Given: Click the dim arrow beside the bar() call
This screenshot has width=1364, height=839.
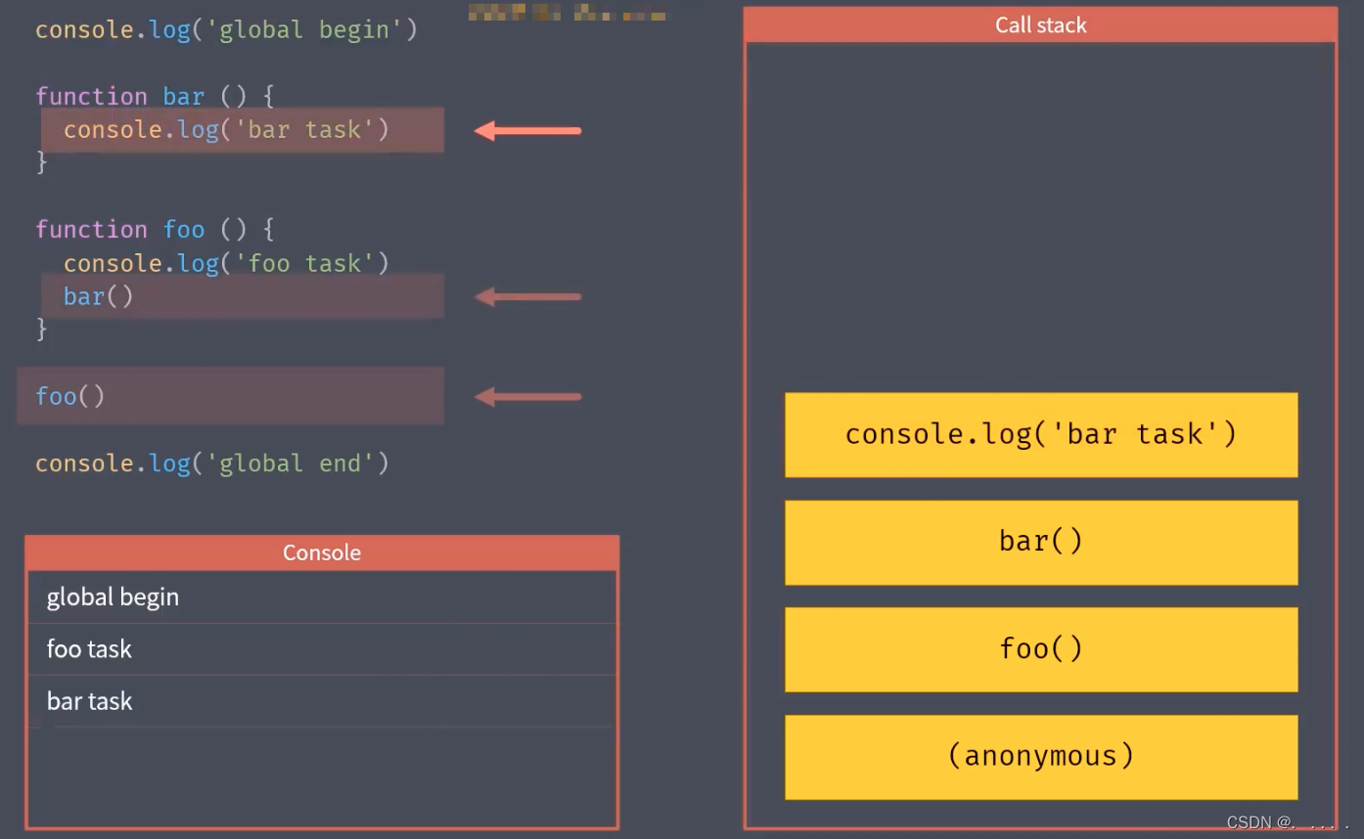Looking at the screenshot, I should (x=527, y=296).
